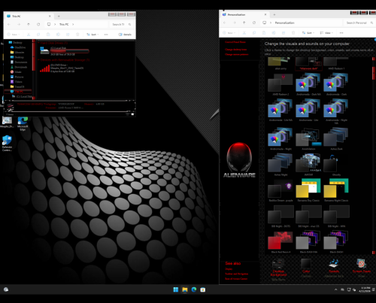This screenshot has height=303, width=376.
Task: Show hidden icons in system tray
Action: [335, 289]
